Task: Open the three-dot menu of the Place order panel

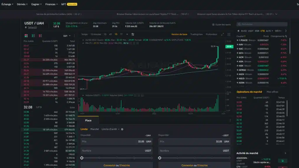Action: click(x=230, y=120)
